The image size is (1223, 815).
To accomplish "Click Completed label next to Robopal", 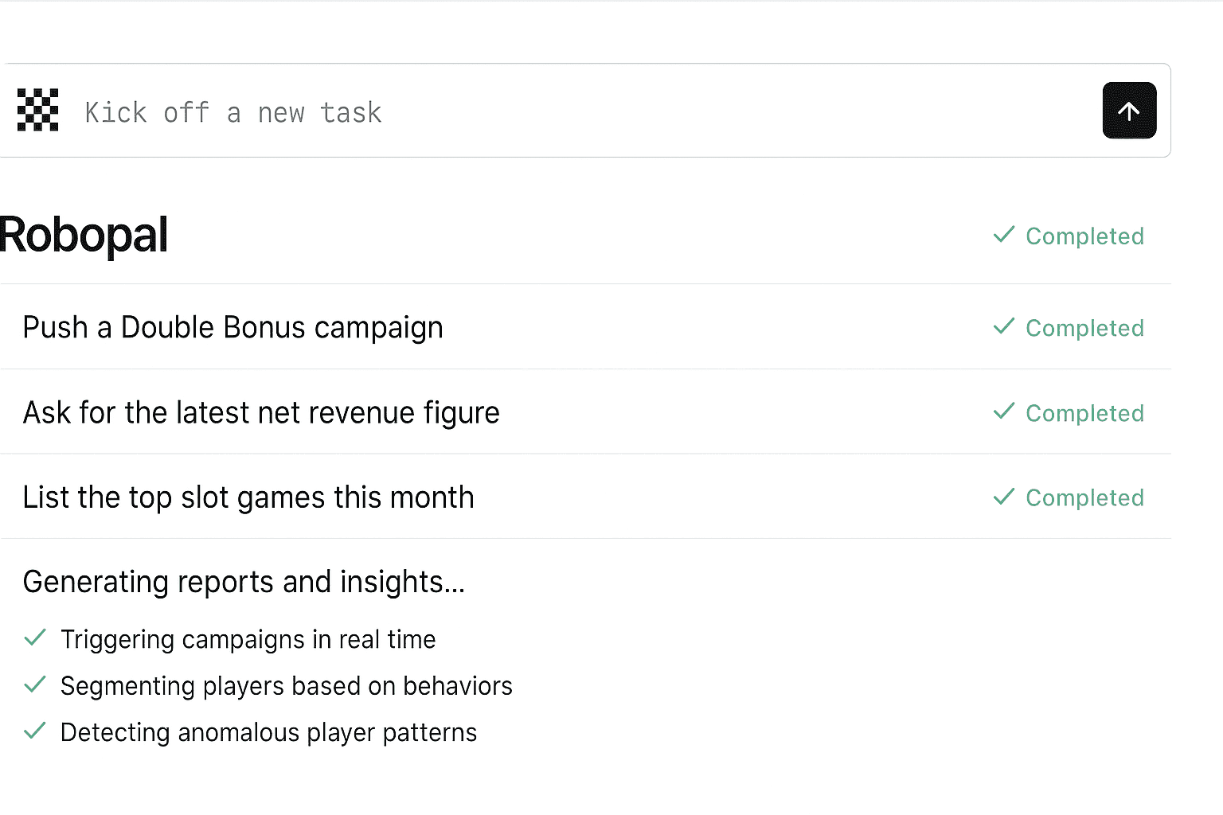I will (x=1084, y=236).
